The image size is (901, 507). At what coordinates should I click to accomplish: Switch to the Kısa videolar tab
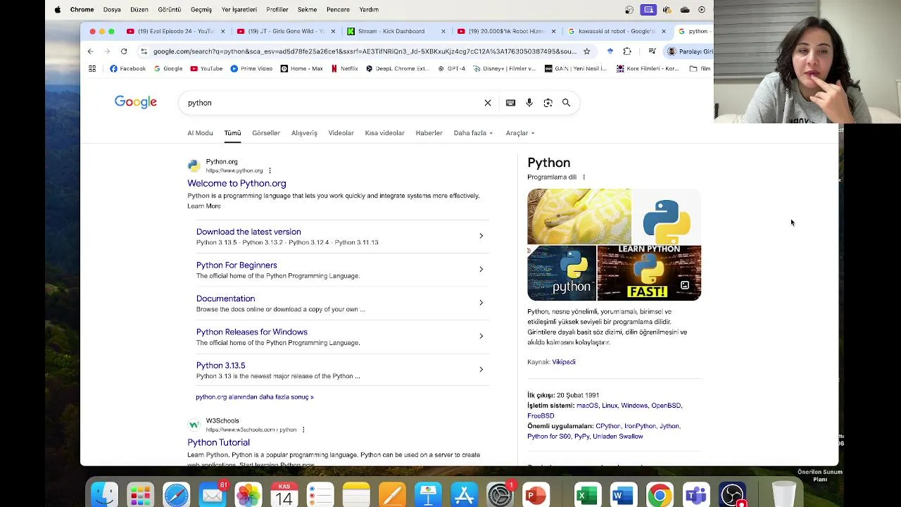[384, 133]
